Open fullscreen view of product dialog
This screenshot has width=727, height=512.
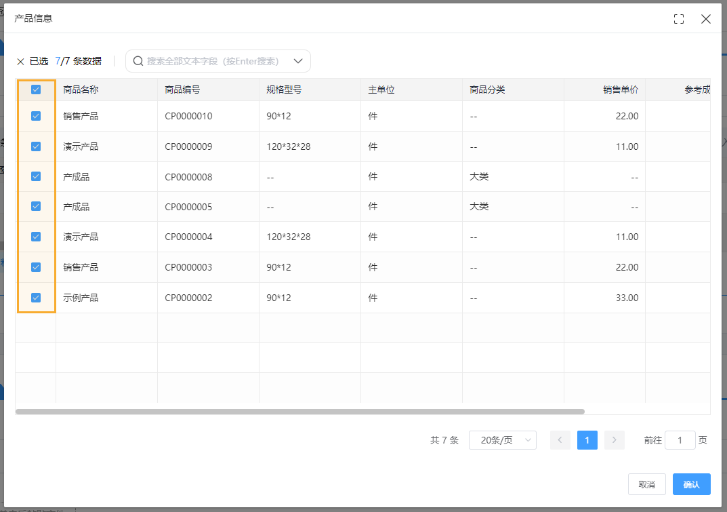click(x=679, y=19)
